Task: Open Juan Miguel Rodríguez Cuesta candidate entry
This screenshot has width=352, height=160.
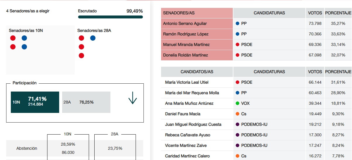Action: pos(193,124)
